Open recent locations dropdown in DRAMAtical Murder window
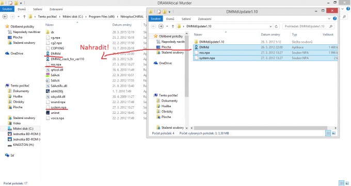351x186 pixels. pyautogui.click(x=19, y=16)
